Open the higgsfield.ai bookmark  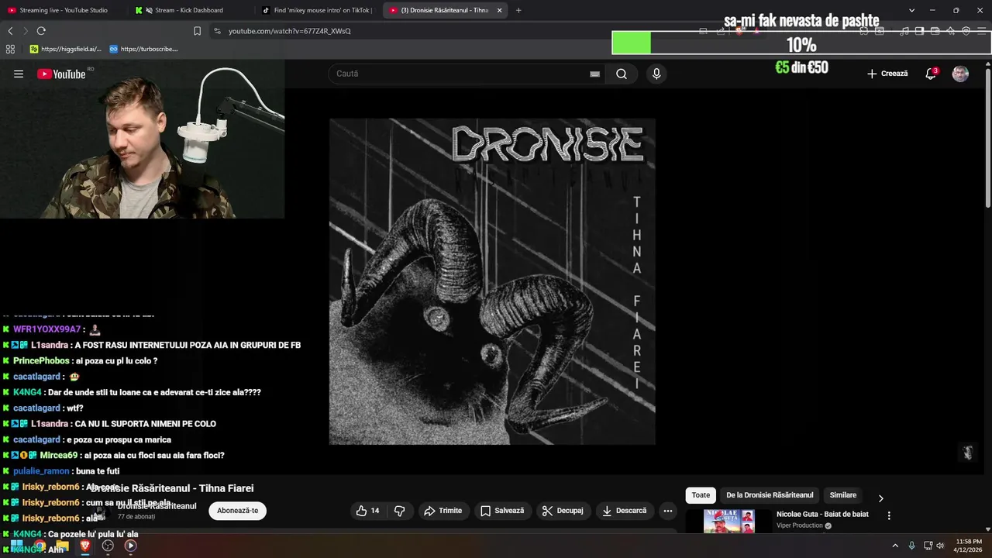65,49
